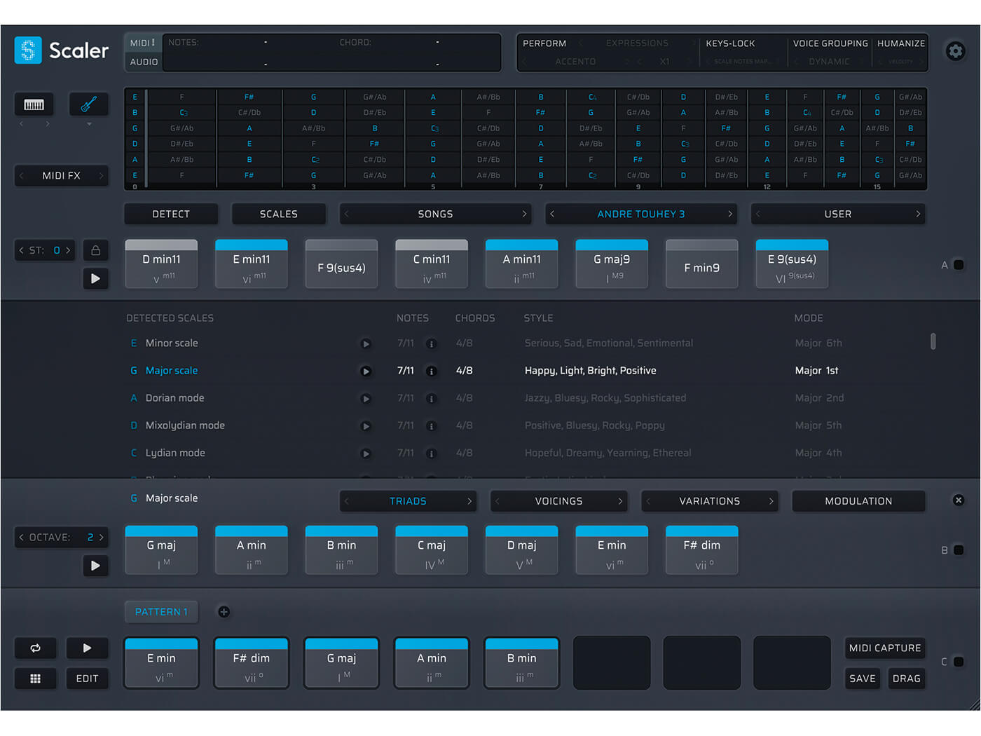Open the next song with the SONGS chevron
Viewport: 981px width, 736px height.
[x=526, y=214]
